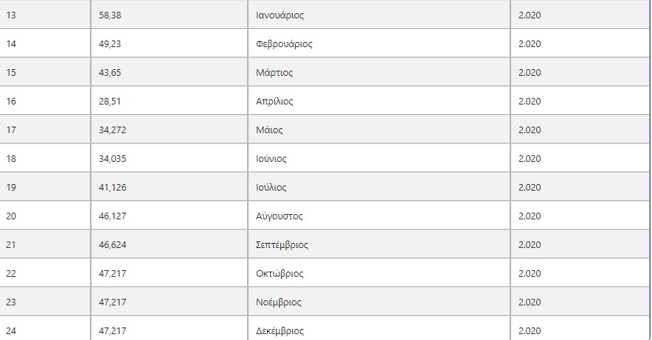Click row number 23 cell
Viewport: 652px width, 340px height.
(x=45, y=302)
